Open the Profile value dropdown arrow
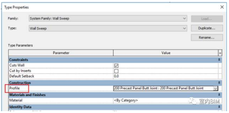The width and height of the screenshot is (229, 113). (x=215, y=88)
